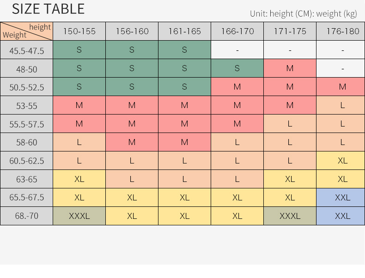Select the 60.5-62.5 weight row header
The height and width of the screenshot is (278, 365).
[26, 161]
